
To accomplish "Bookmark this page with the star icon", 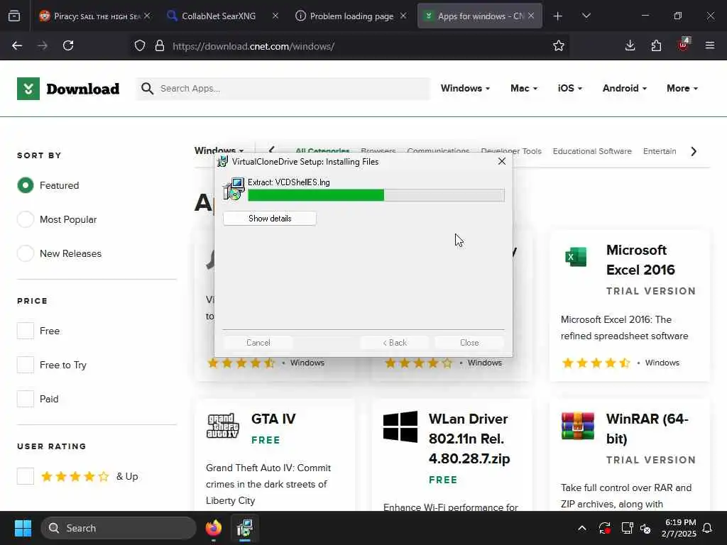I will click(558, 46).
